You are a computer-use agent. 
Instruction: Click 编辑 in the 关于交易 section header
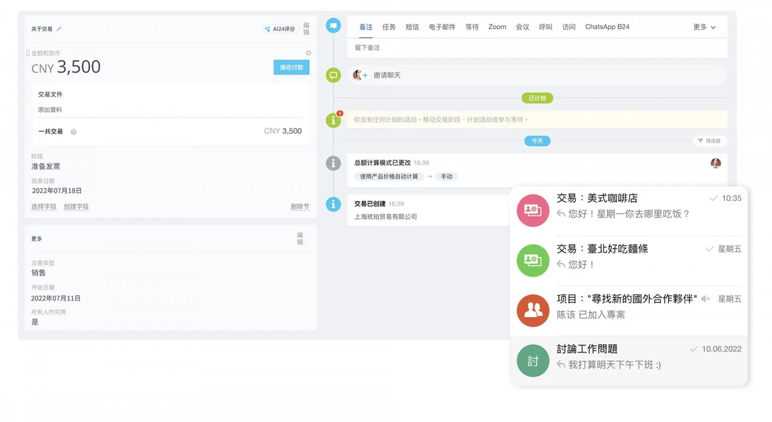tap(306, 29)
